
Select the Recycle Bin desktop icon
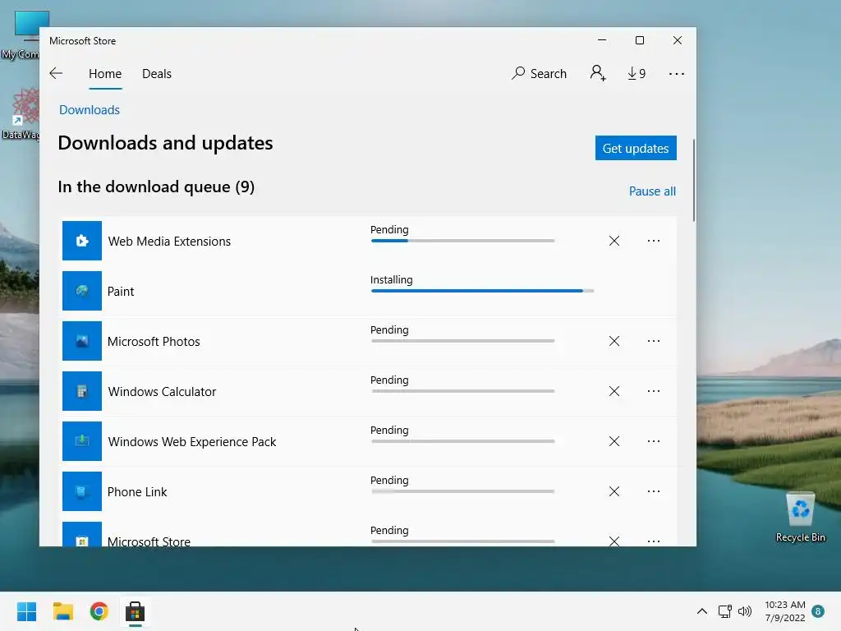pyautogui.click(x=800, y=518)
